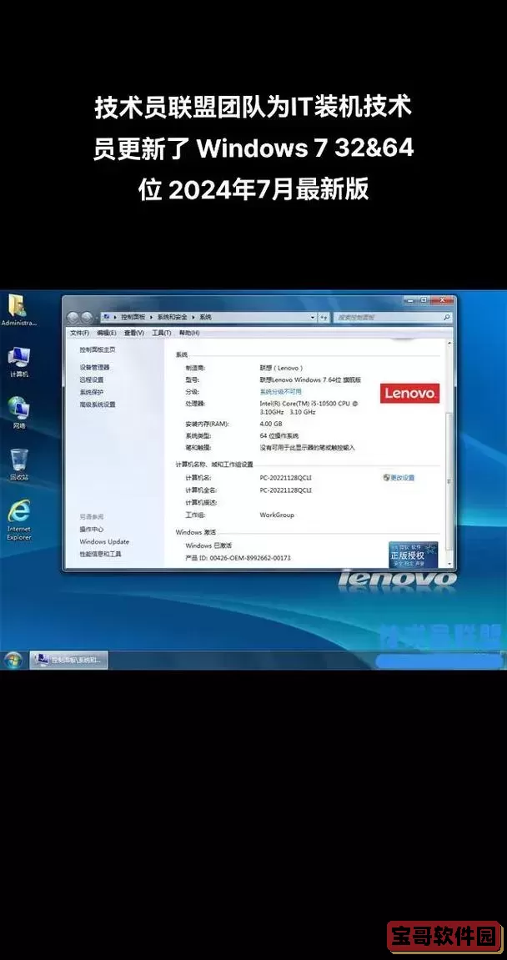Navigate to 控制面板 breadcrumb
The height and width of the screenshot is (960, 507).
tap(133, 317)
